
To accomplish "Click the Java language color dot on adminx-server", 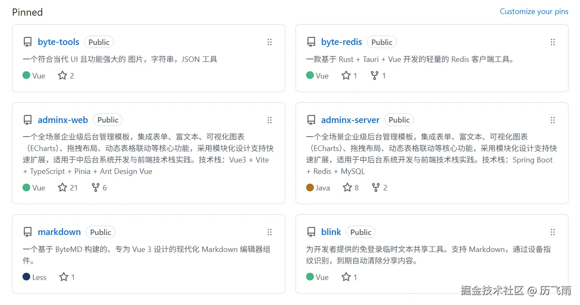I will (310, 187).
